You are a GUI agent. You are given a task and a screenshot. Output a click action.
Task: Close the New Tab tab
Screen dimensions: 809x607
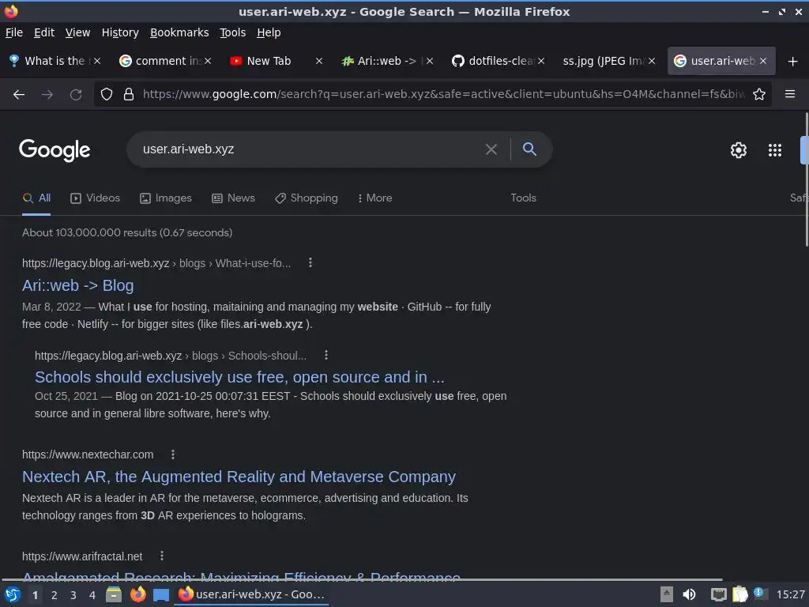click(319, 61)
